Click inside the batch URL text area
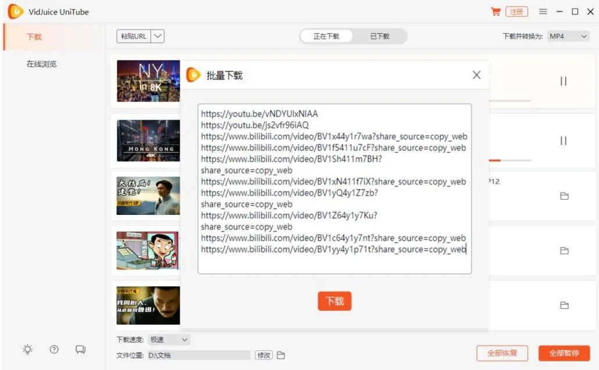The image size is (599, 370). click(x=334, y=189)
